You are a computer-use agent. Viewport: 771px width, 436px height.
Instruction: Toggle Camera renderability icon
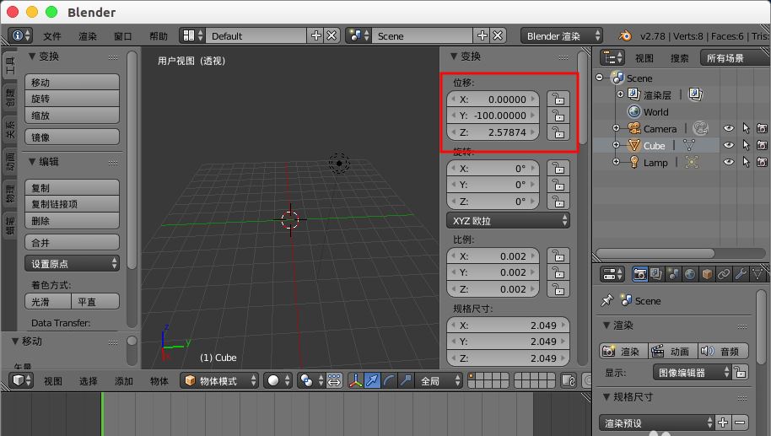point(762,129)
